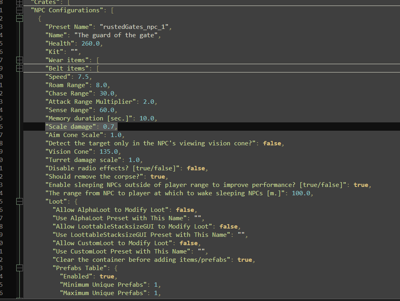Collapse the "Loot" object fold marker
The image size is (400, 301).
19,202
